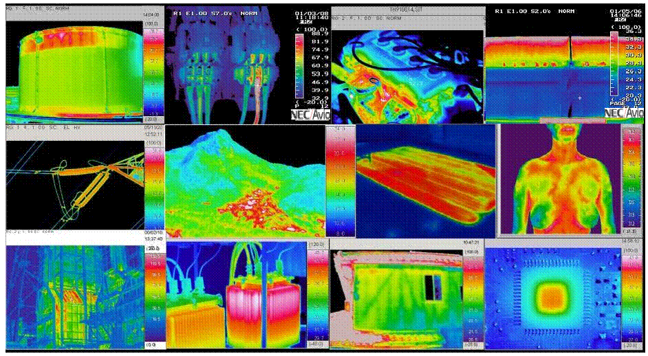
Task: Click the time "11:18:40"
Action: (311, 18)
